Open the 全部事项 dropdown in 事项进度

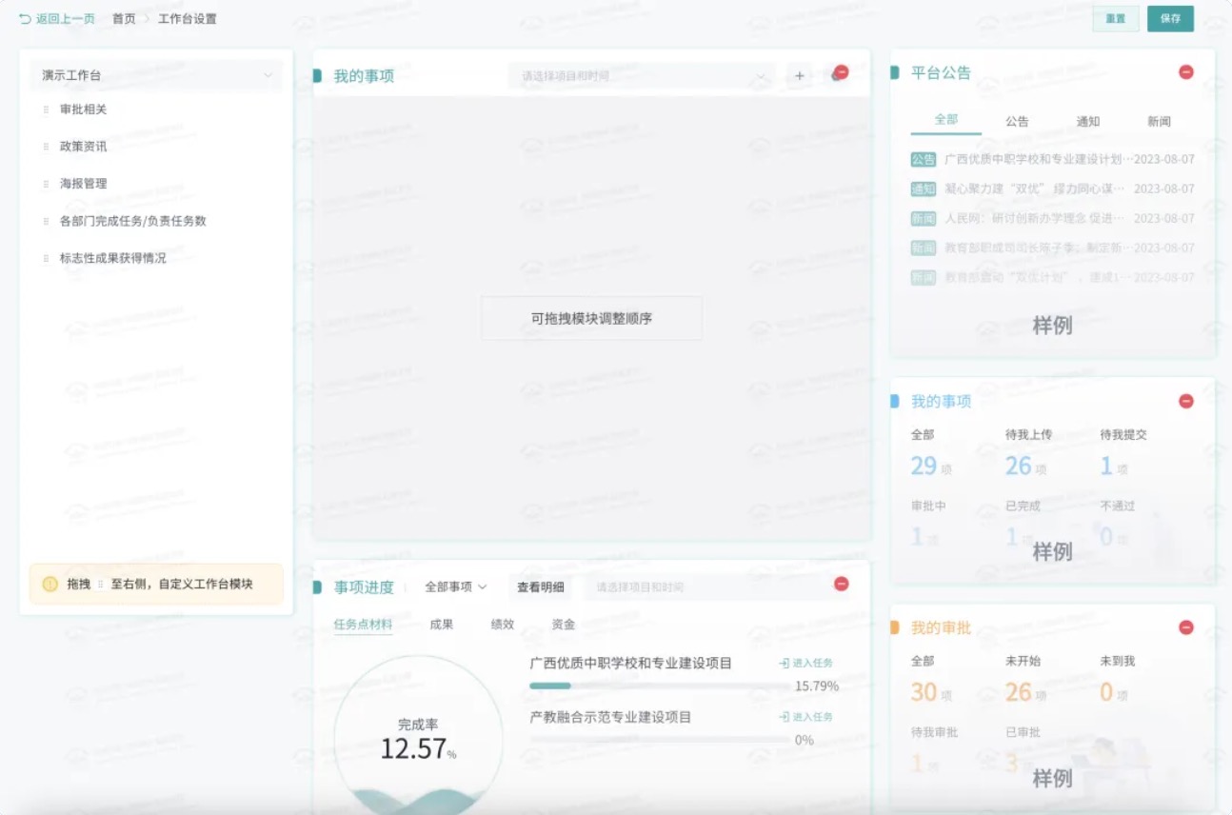click(455, 586)
